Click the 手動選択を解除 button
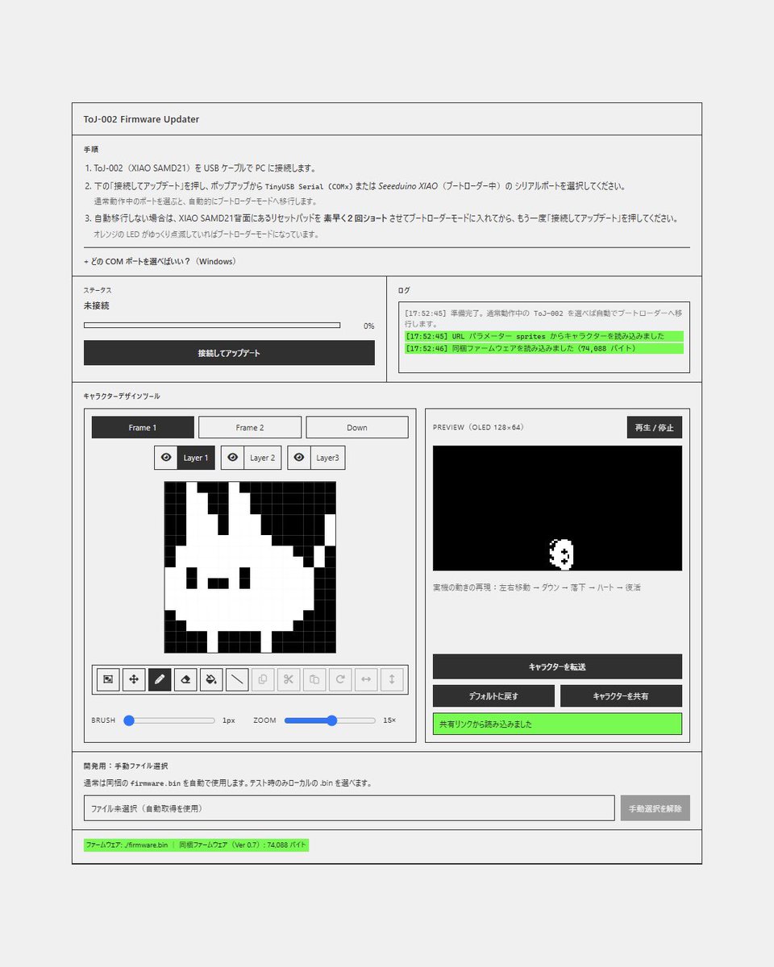The width and height of the screenshot is (774, 967). (655, 808)
